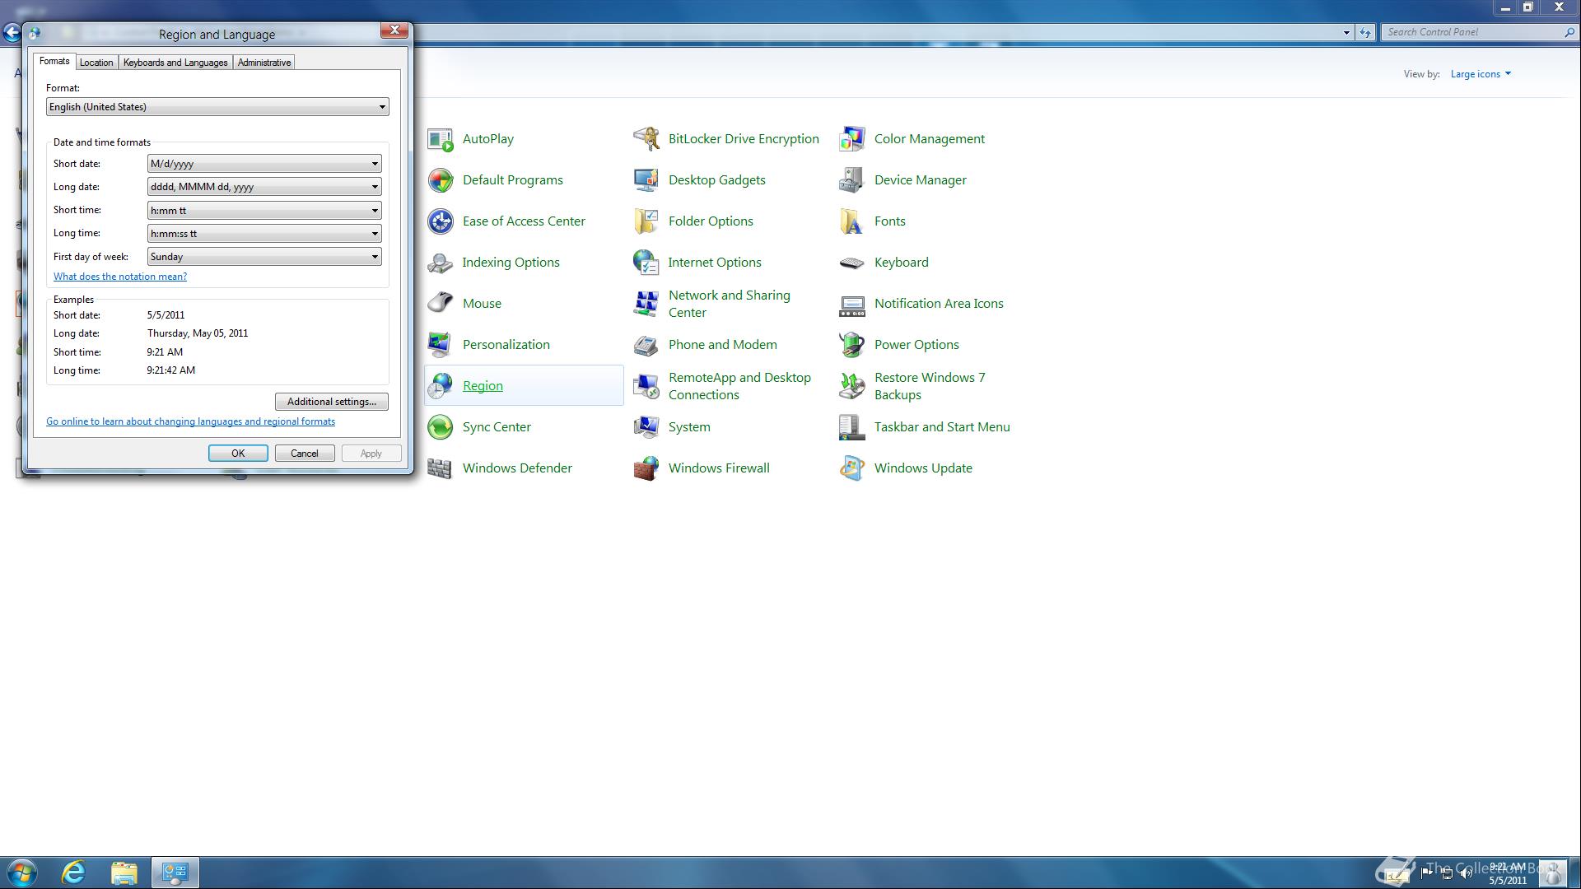Image resolution: width=1581 pixels, height=889 pixels.
Task: Open the Phone and Modem icon
Action: pyautogui.click(x=646, y=345)
